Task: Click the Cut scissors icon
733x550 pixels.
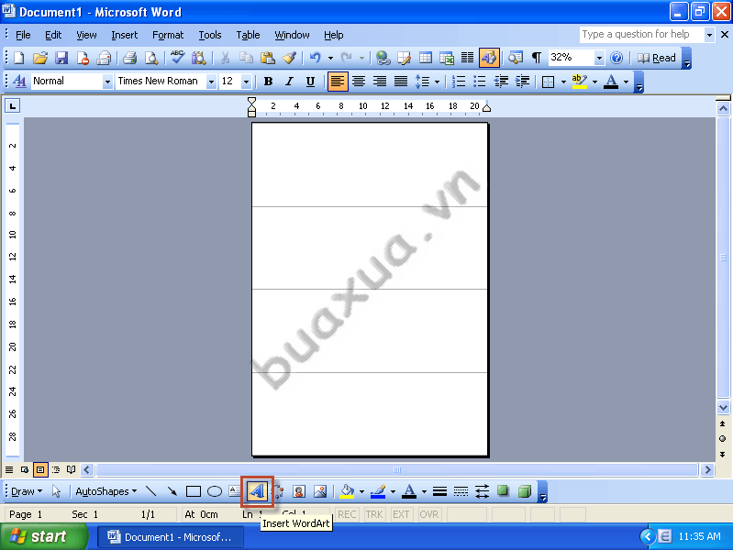Action: (225, 58)
